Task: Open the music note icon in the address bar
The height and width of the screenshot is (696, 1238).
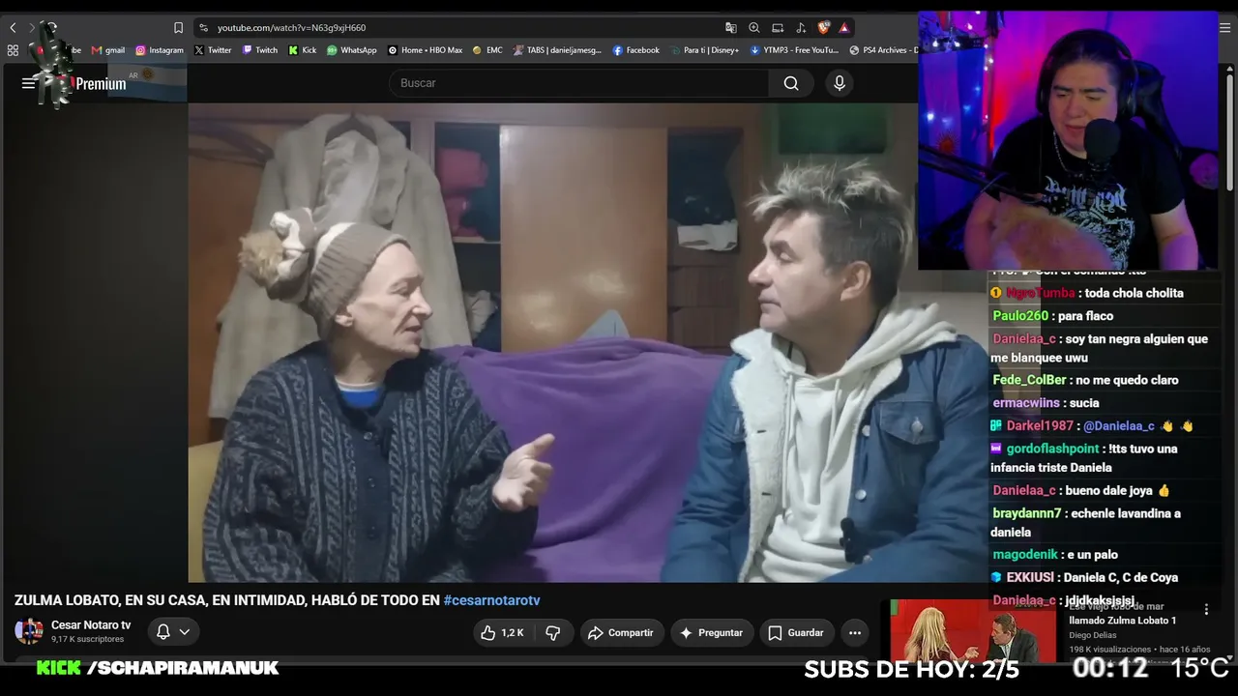Action: tap(801, 28)
